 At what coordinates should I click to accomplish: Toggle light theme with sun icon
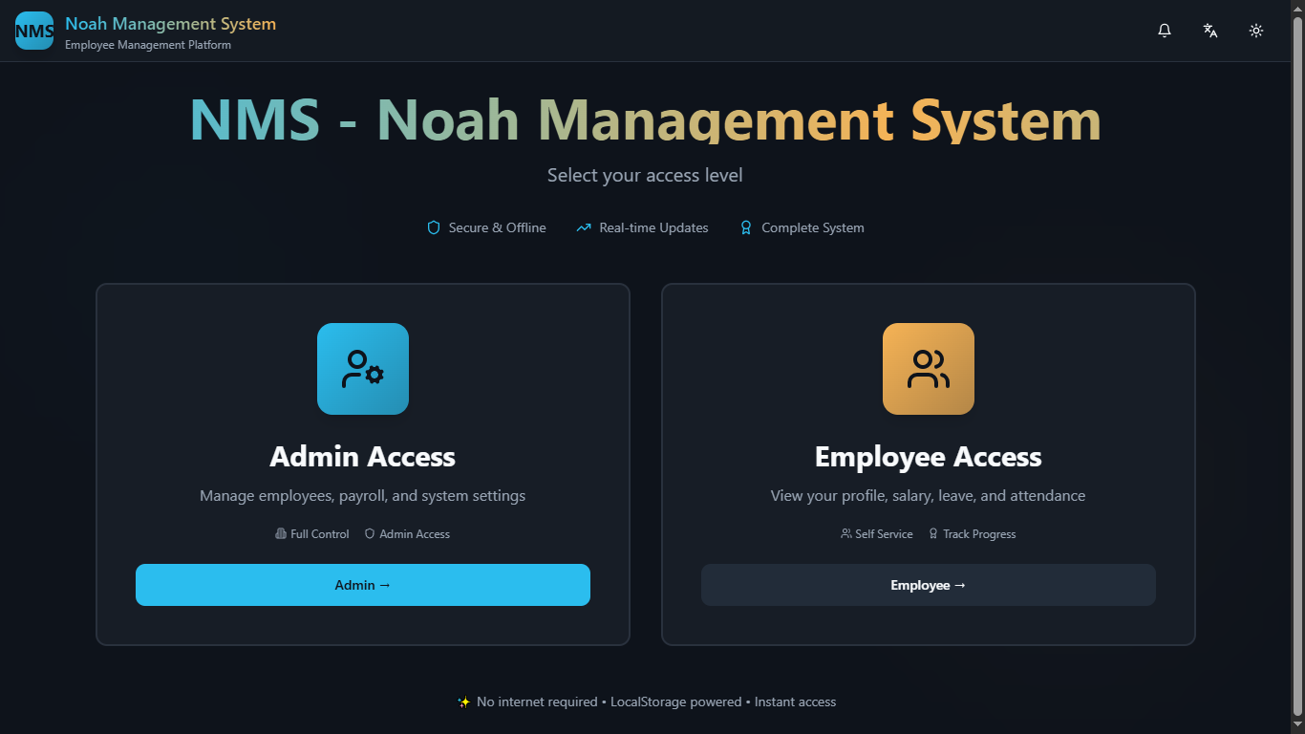1256,31
